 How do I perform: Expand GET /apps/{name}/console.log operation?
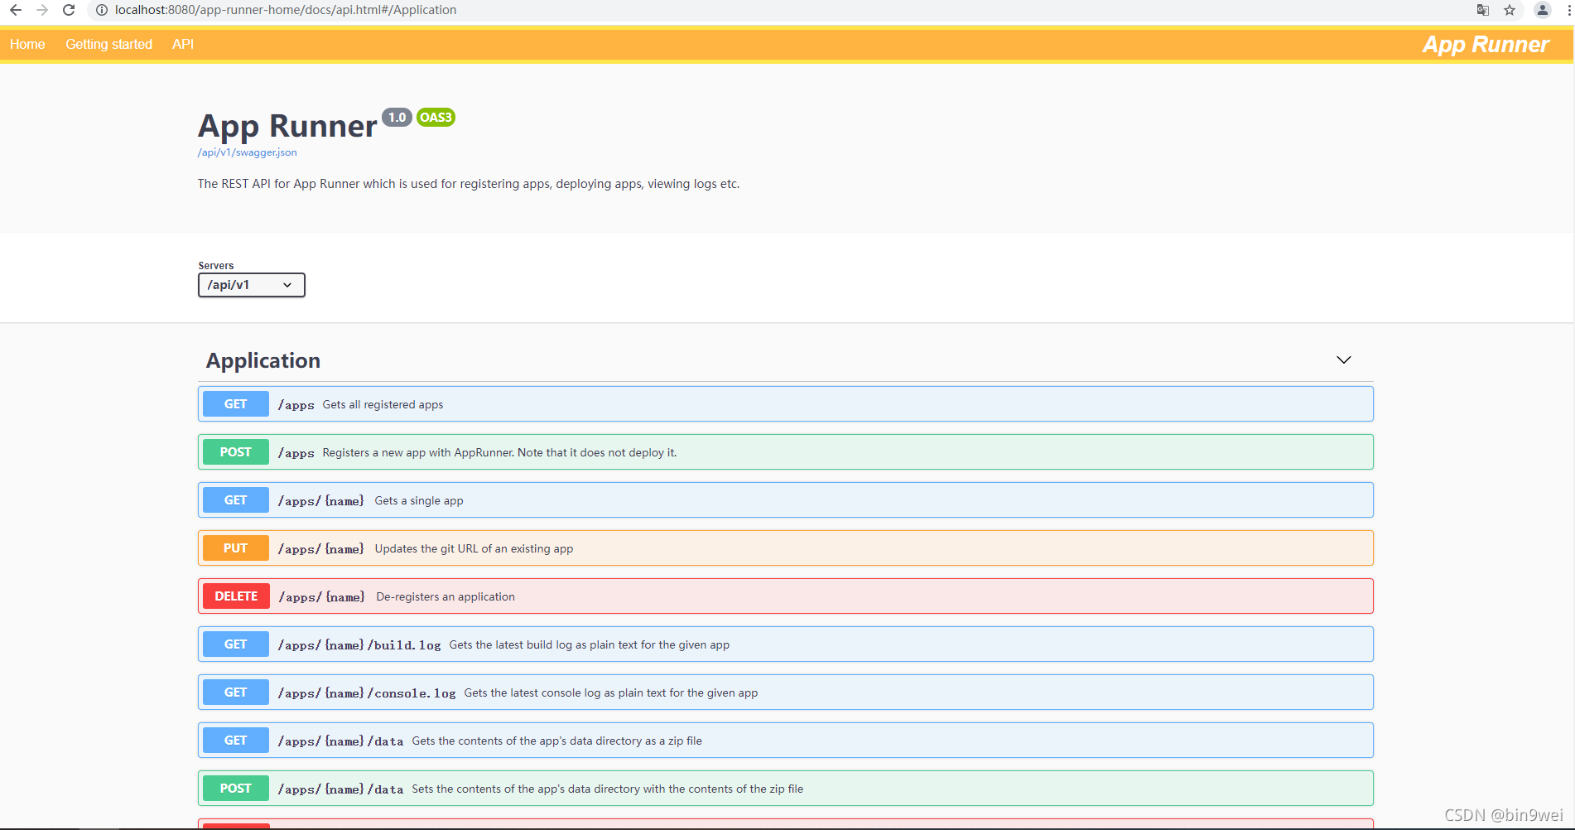[x=786, y=692]
